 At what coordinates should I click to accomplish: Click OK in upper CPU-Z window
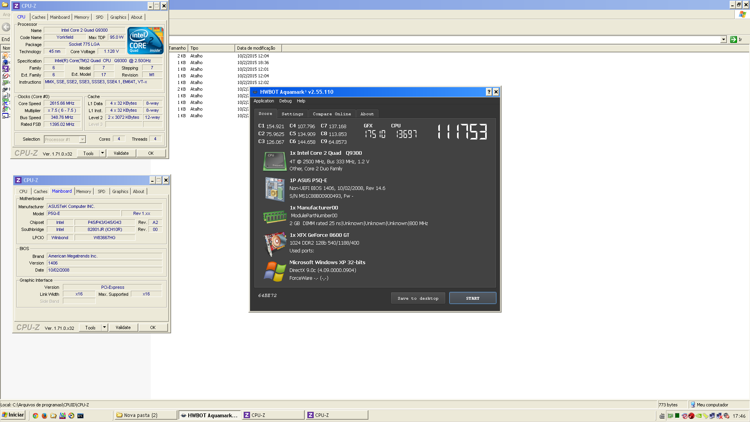pos(151,153)
